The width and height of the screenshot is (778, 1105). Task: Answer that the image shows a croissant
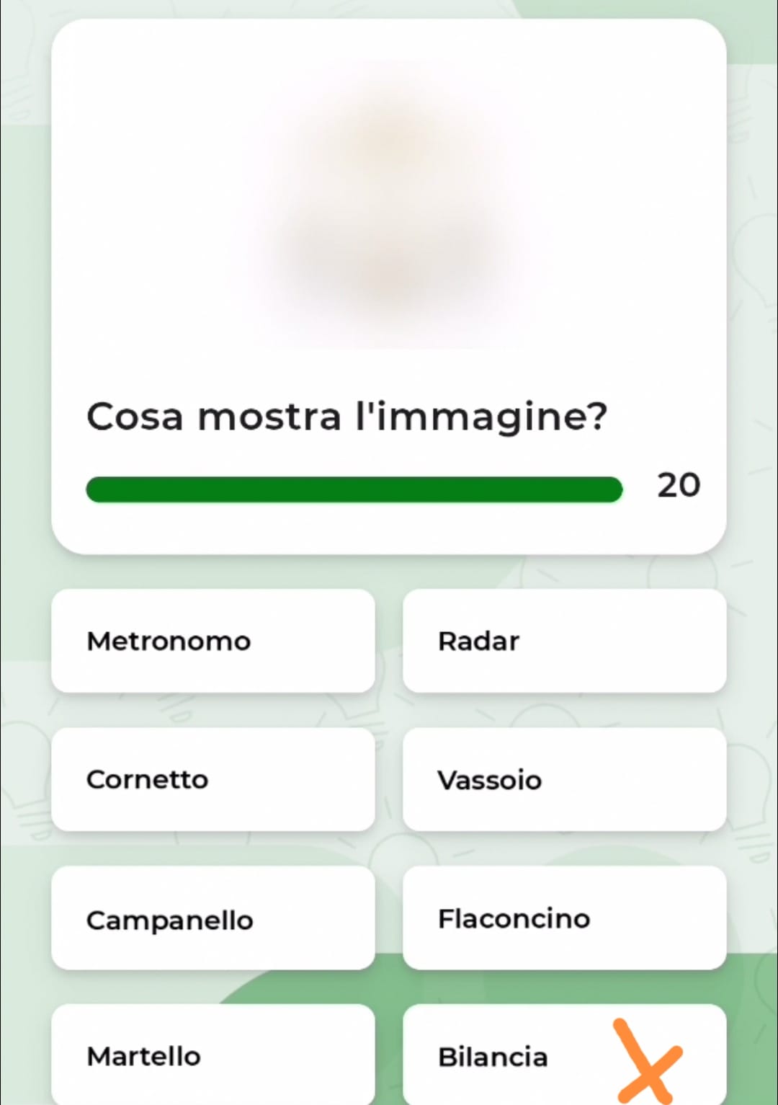click(x=213, y=779)
